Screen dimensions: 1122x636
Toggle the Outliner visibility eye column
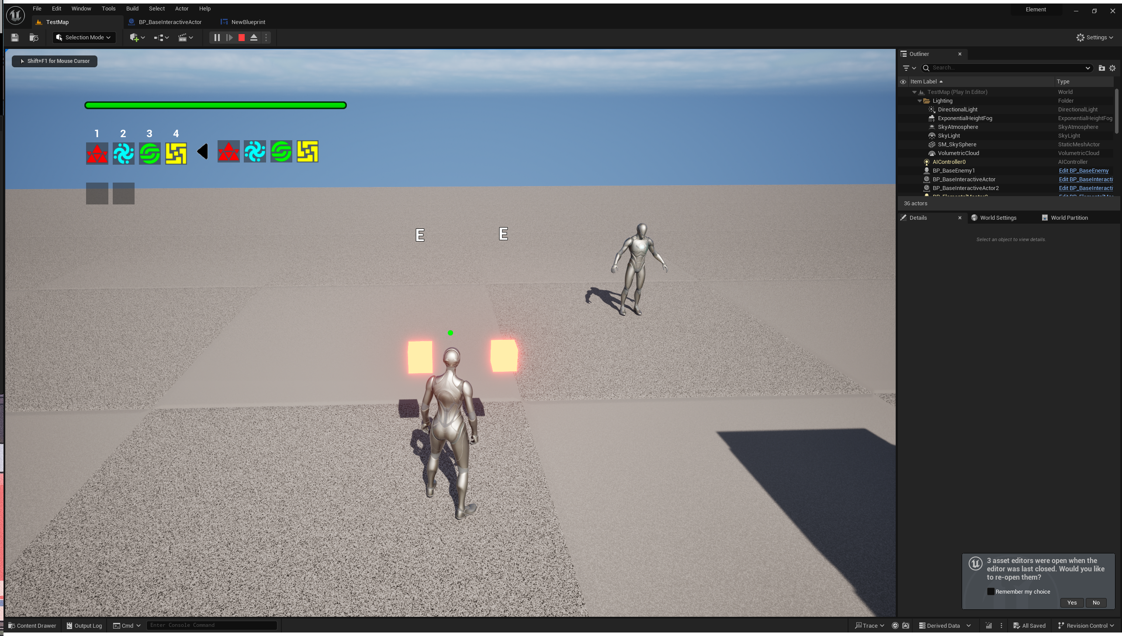tap(903, 82)
